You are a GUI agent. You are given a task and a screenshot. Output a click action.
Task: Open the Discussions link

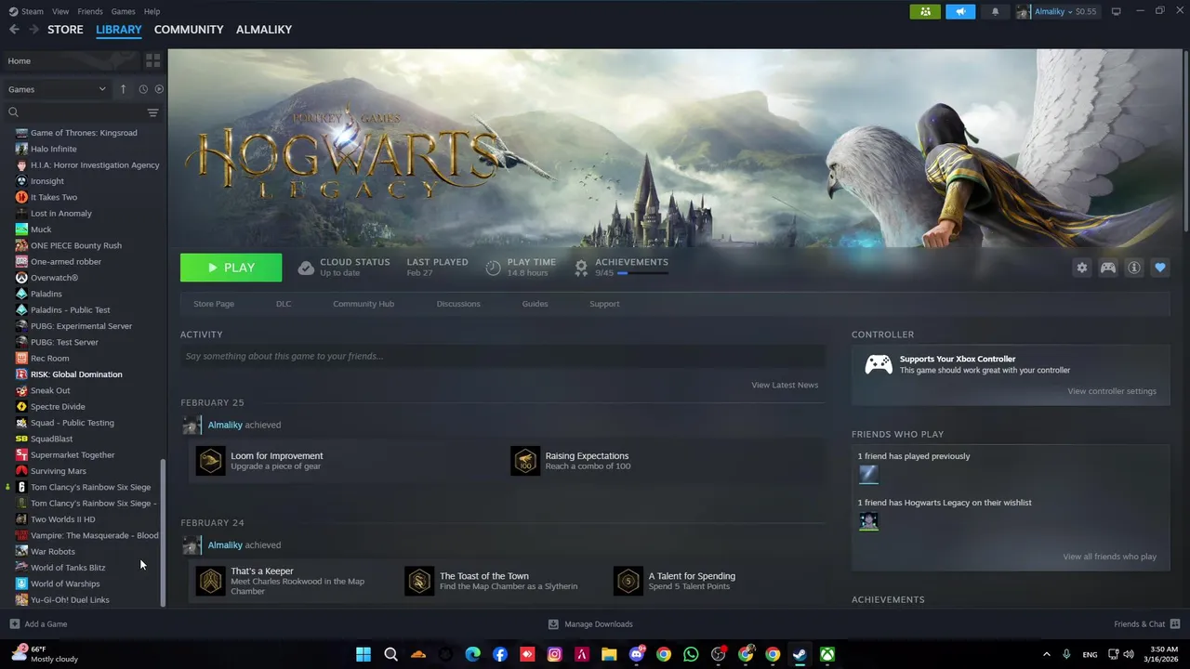pyautogui.click(x=458, y=304)
